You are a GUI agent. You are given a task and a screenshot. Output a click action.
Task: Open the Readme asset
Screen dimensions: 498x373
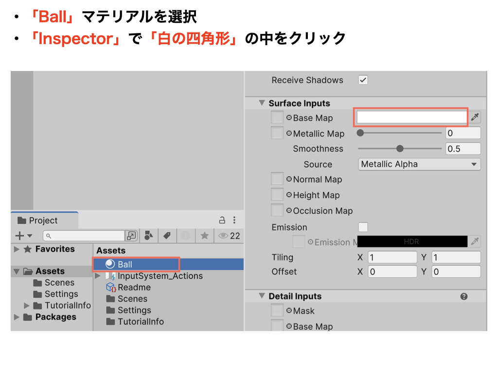pyautogui.click(x=134, y=287)
